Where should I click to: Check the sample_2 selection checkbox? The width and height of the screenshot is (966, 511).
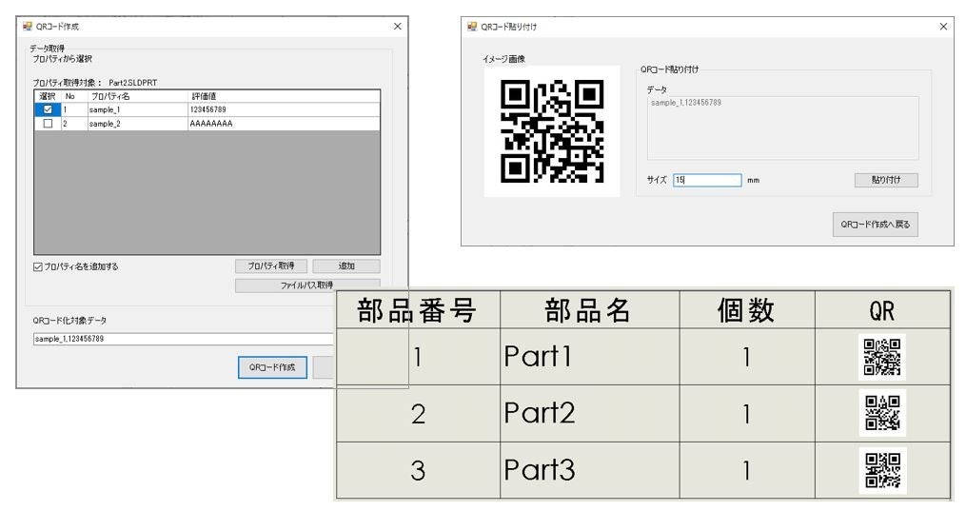pyautogui.click(x=48, y=124)
